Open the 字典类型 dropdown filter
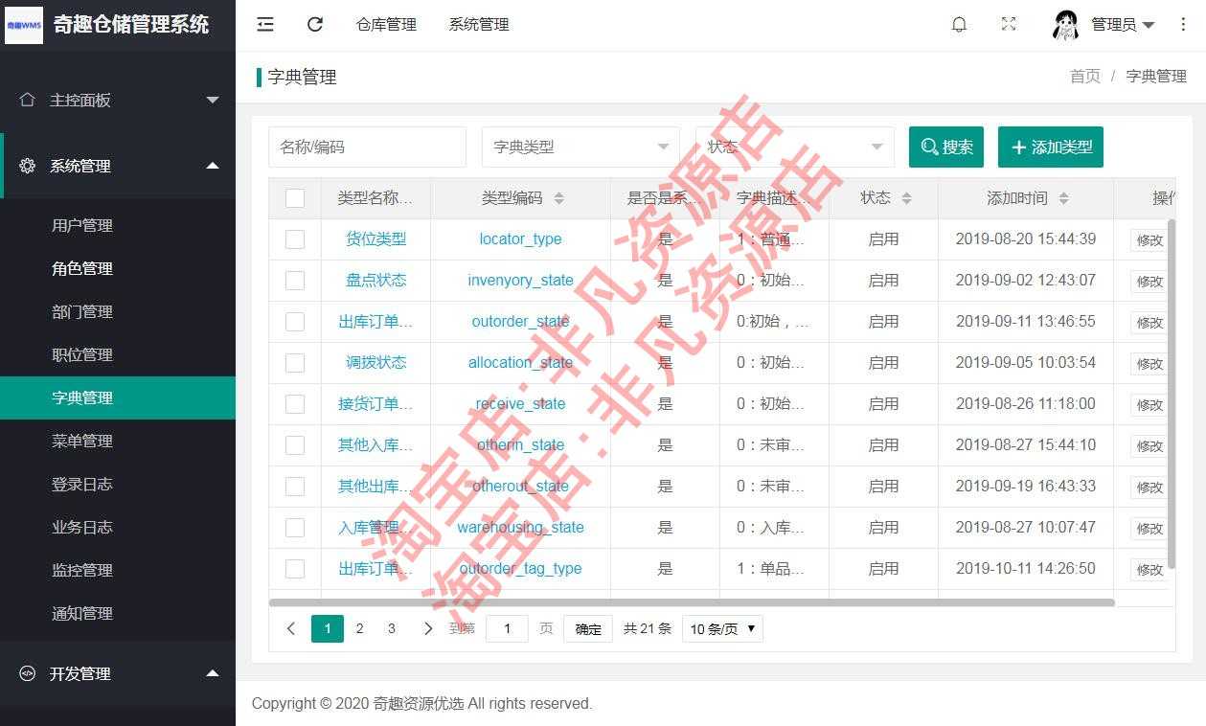This screenshot has height=726, width=1206. [x=580, y=147]
